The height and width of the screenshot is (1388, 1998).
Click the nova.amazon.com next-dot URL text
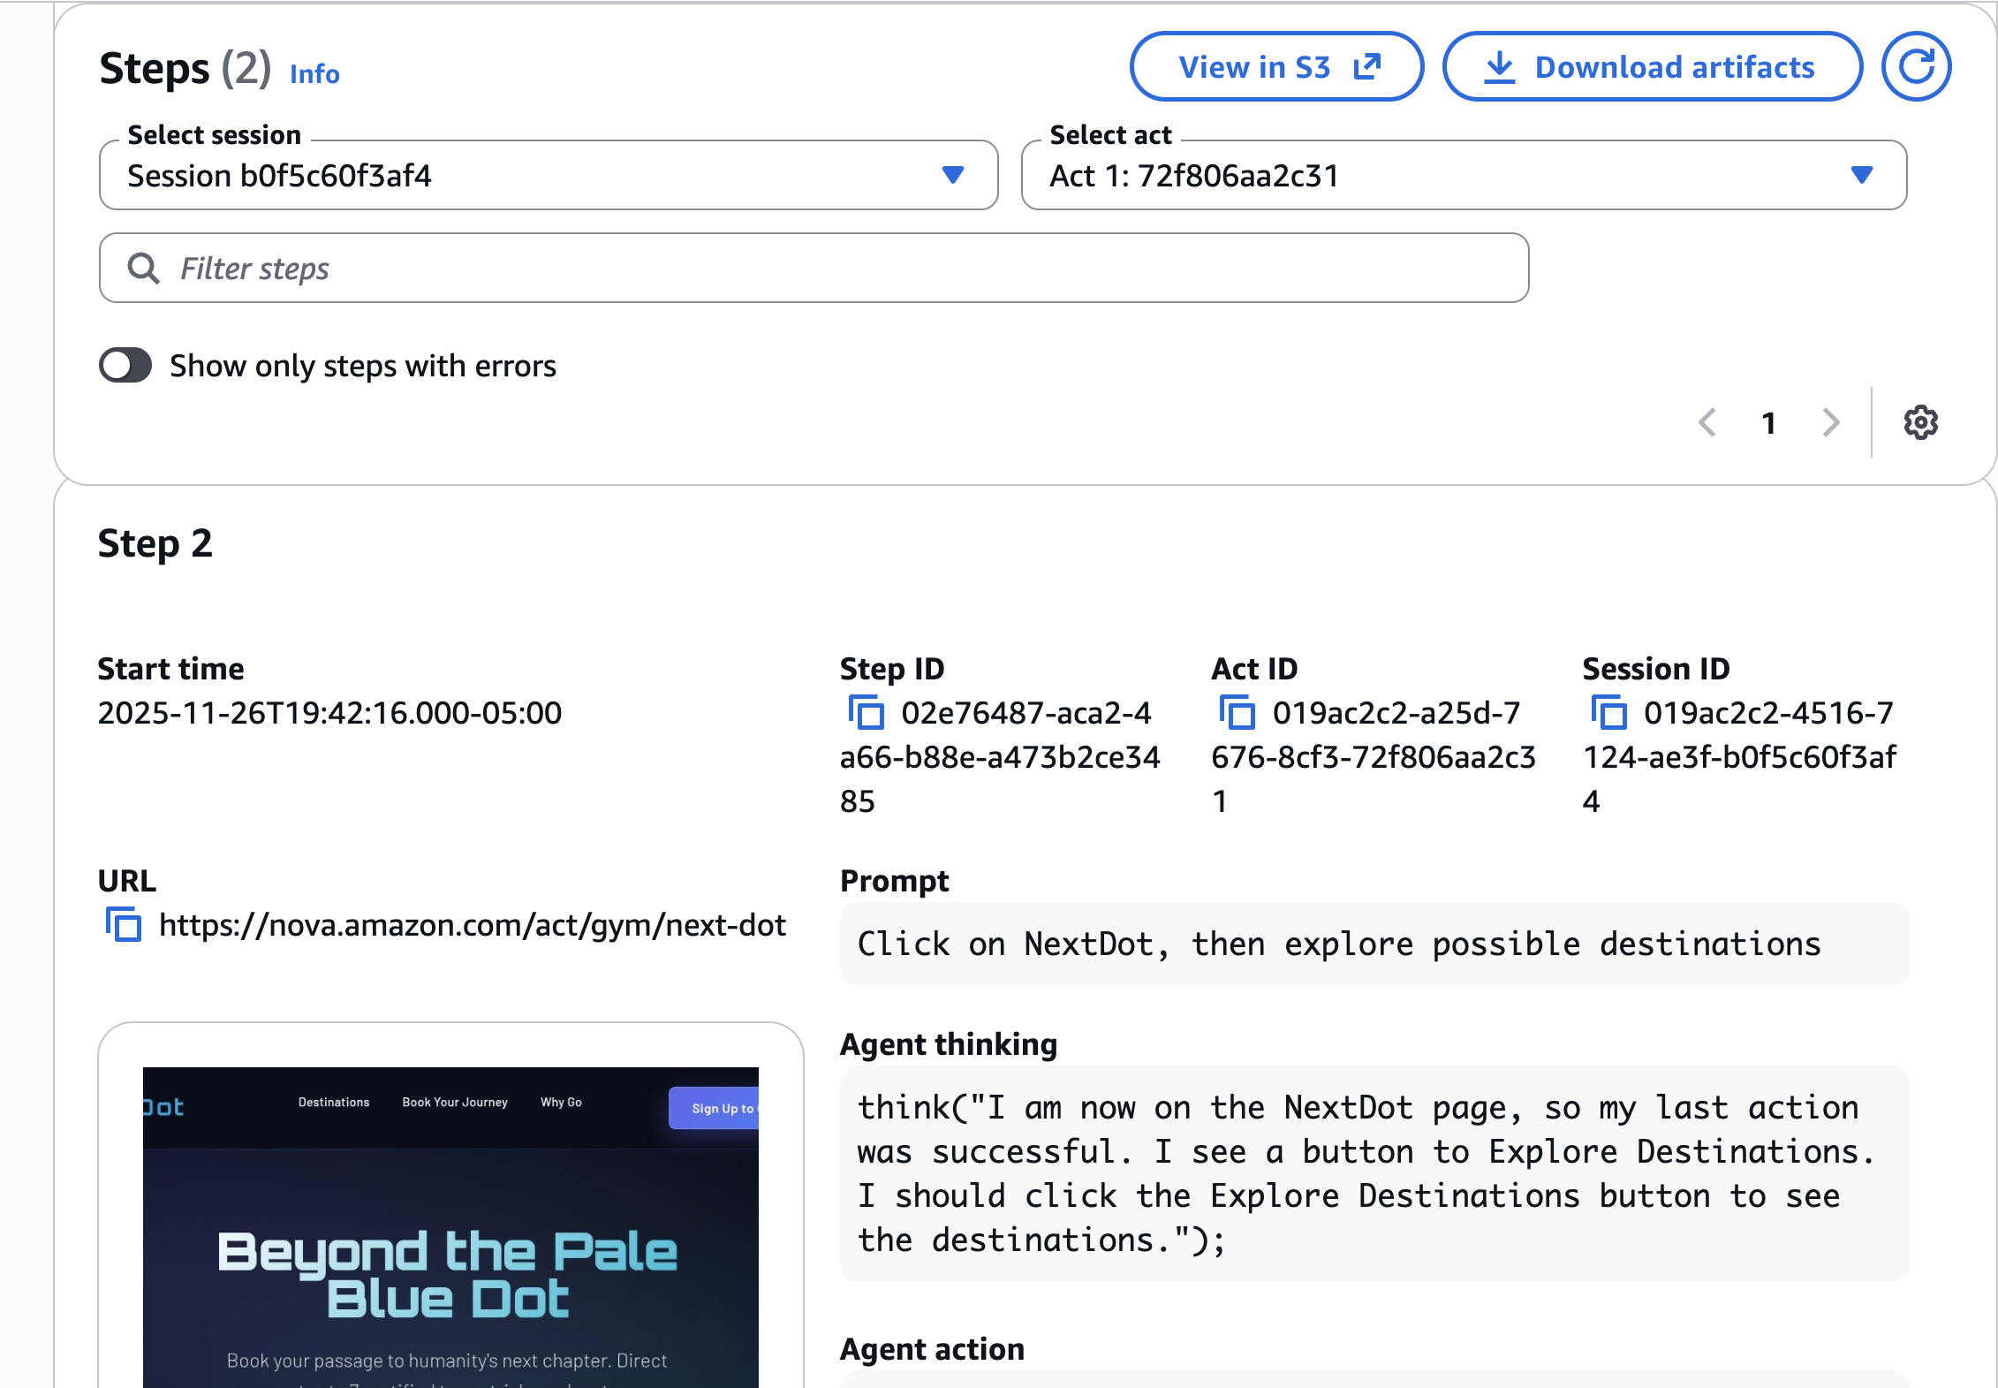[472, 925]
